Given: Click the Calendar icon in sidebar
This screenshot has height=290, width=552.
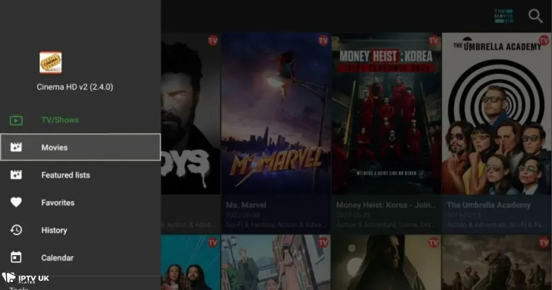Looking at the screenshot, I should tap(16, 257).
